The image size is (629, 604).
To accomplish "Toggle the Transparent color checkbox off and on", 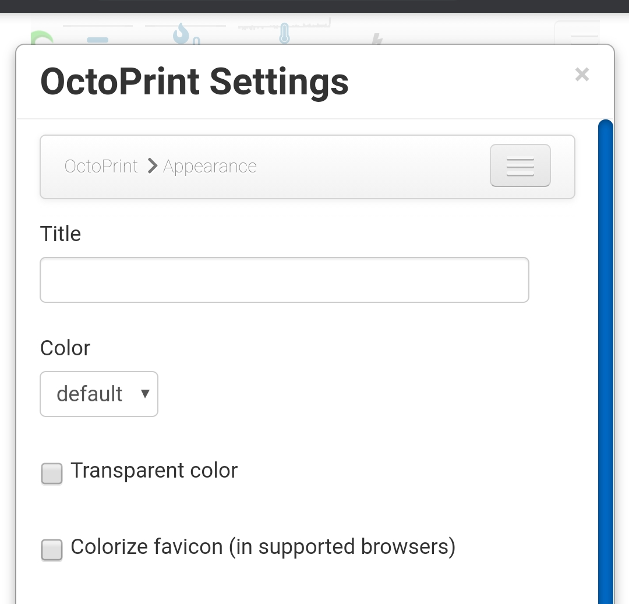I will 51,474.
